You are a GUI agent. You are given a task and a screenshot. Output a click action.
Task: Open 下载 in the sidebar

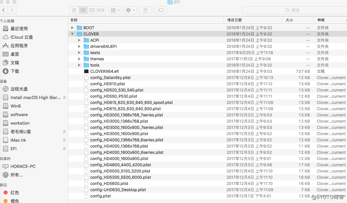[14, 71]
